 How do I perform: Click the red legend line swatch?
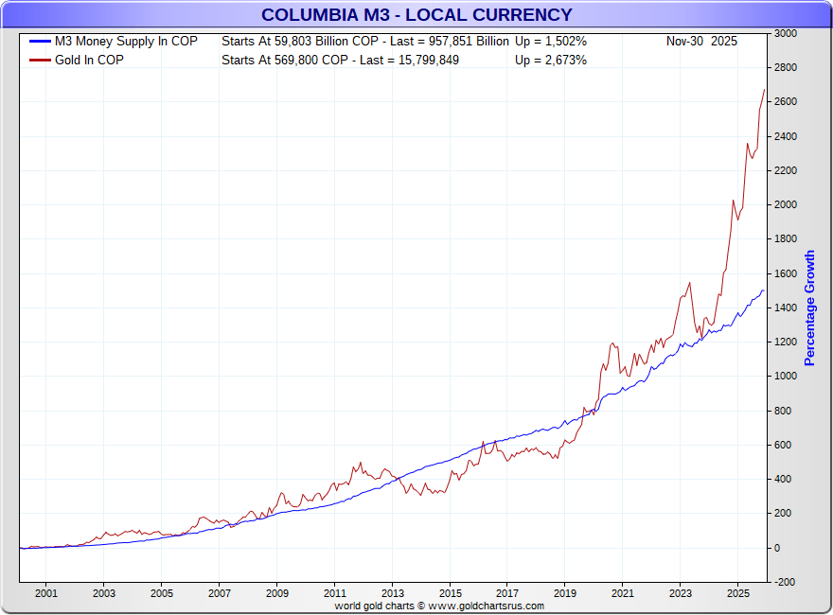pyautogui.click(x=41, y=60)
